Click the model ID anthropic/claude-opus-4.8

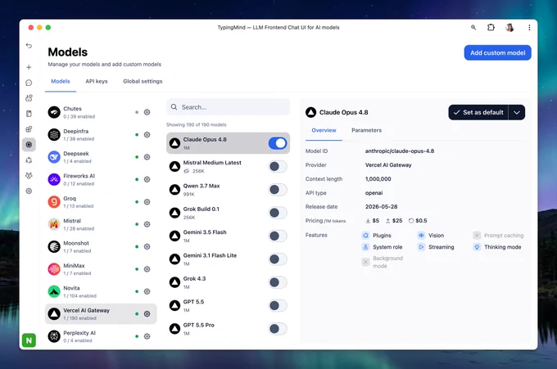click(399, 151)
